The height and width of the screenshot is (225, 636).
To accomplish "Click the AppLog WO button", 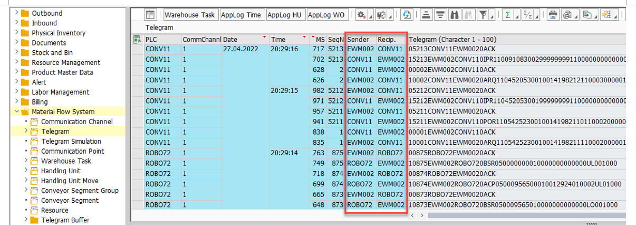I will [326, 15].
